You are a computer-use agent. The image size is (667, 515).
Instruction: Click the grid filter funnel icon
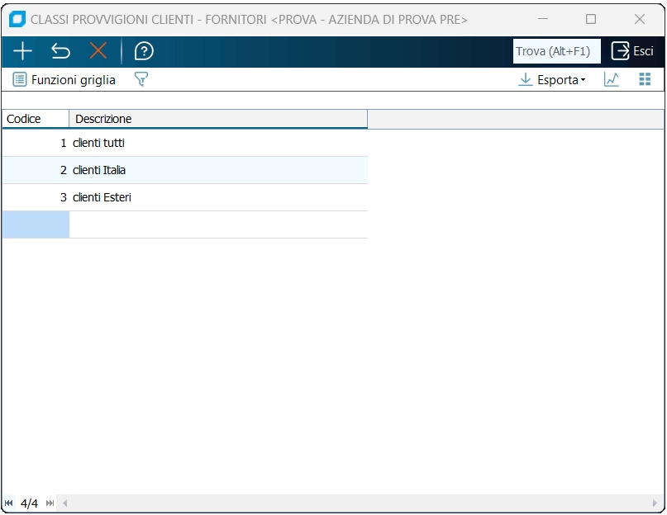(141, 79)
